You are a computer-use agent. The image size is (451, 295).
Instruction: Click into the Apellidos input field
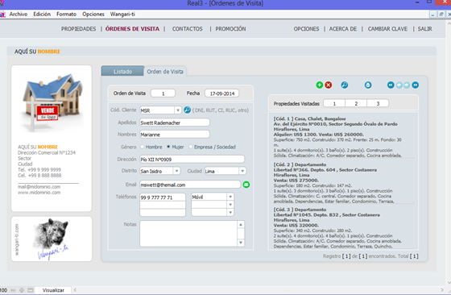[x=175, y=123]
